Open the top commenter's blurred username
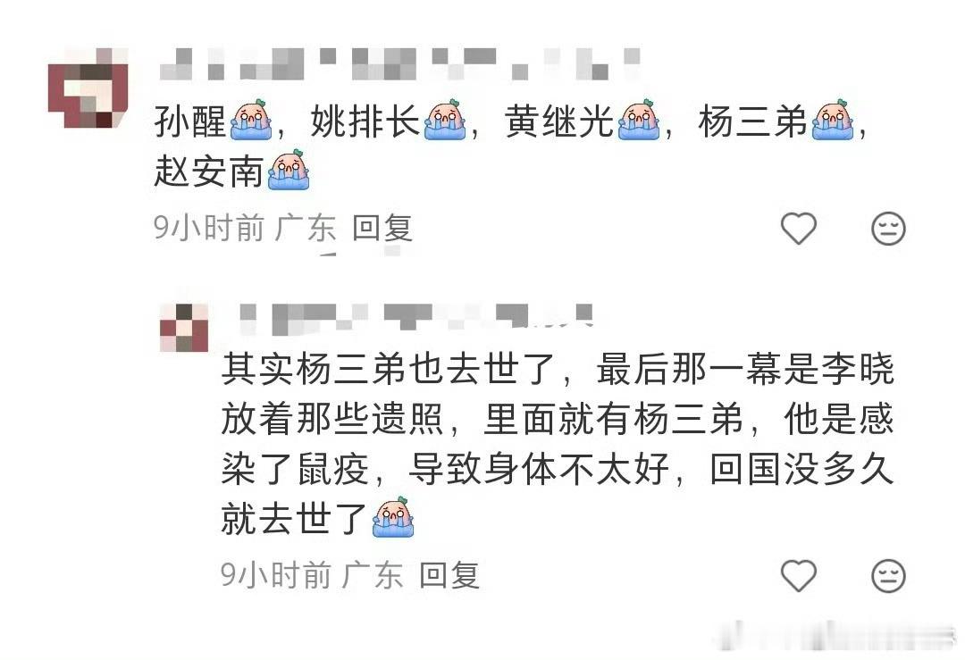The image size is (965, 660). pyautogui.click(x=400, y=64)
